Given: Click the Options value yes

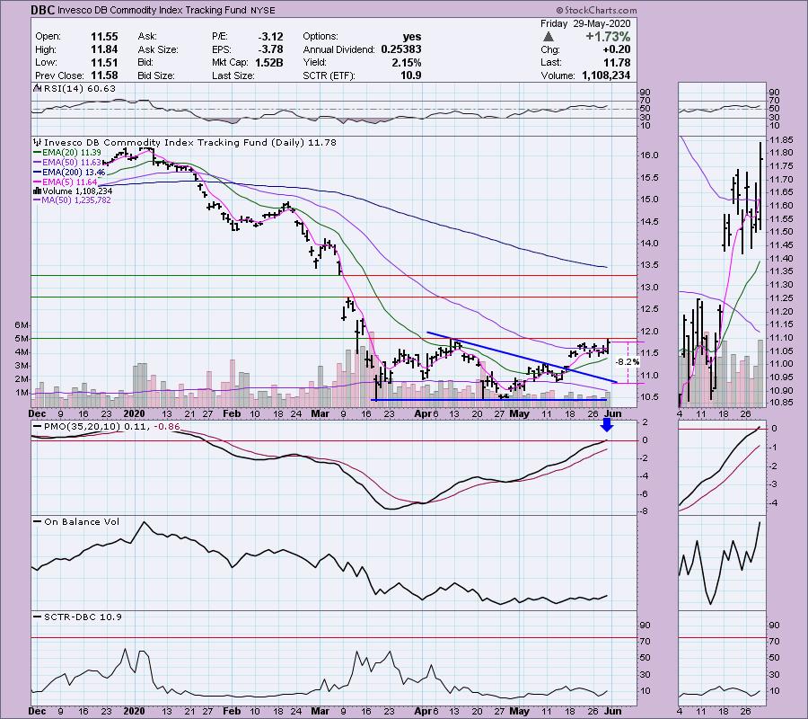Looking at the screenshot, I should coord(412,37).
